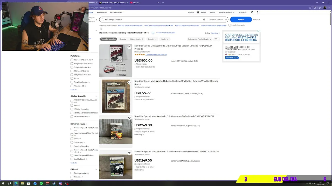Open the browser settings three-dots menu

tap(329, 8)
